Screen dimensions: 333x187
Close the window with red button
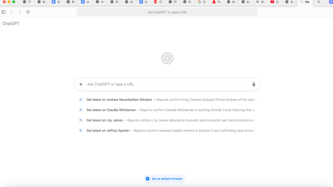coord(4,2)
